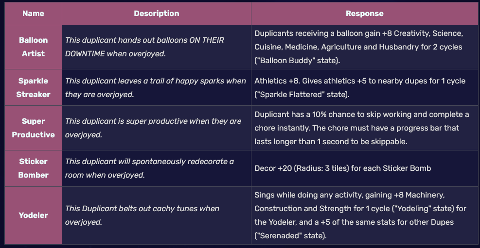Click the super productive when overjoyed description
Viewport: 480px width, 248px height.
[x=153, y=128]
